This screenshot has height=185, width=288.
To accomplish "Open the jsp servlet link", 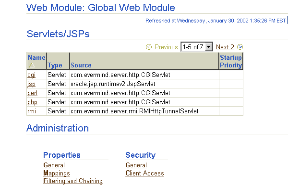I will (31, 84).
